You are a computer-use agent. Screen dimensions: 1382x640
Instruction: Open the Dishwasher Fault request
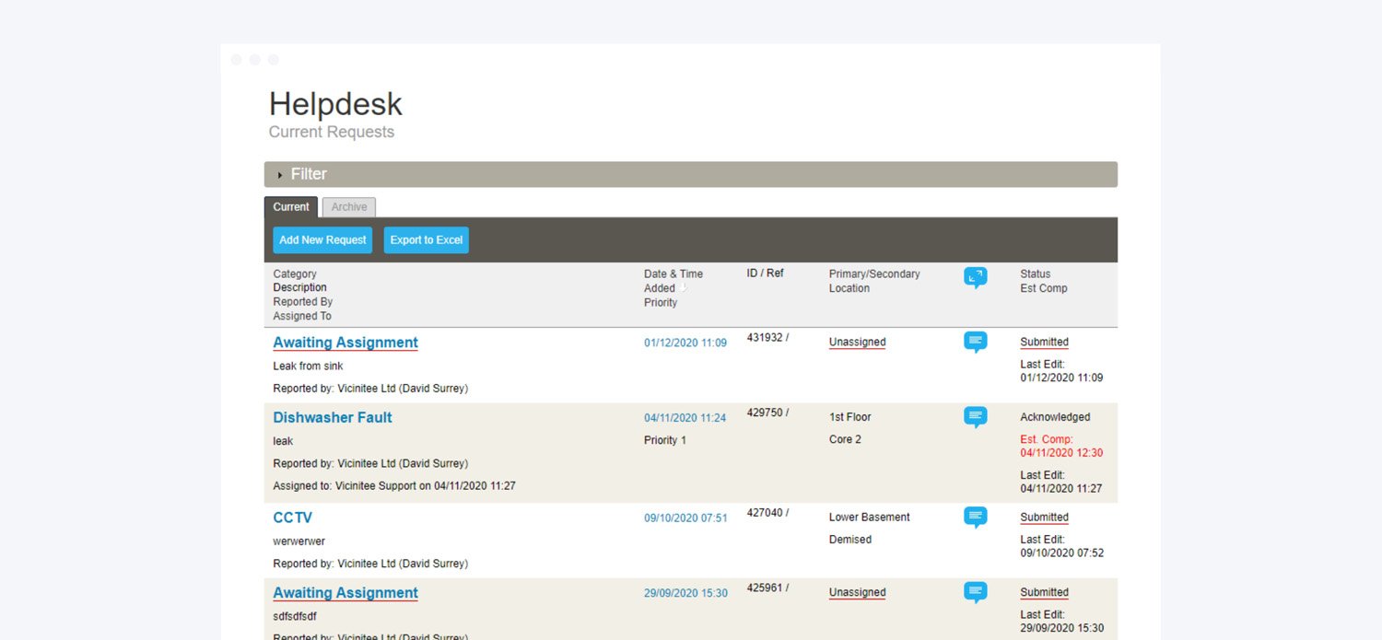click(x=333, y=417)
